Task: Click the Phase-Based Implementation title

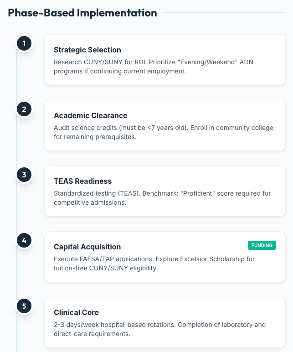Action: 82,13
